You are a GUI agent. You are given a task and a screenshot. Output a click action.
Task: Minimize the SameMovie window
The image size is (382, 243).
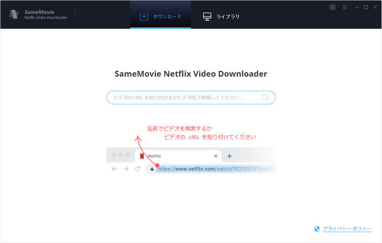(357, 7)
